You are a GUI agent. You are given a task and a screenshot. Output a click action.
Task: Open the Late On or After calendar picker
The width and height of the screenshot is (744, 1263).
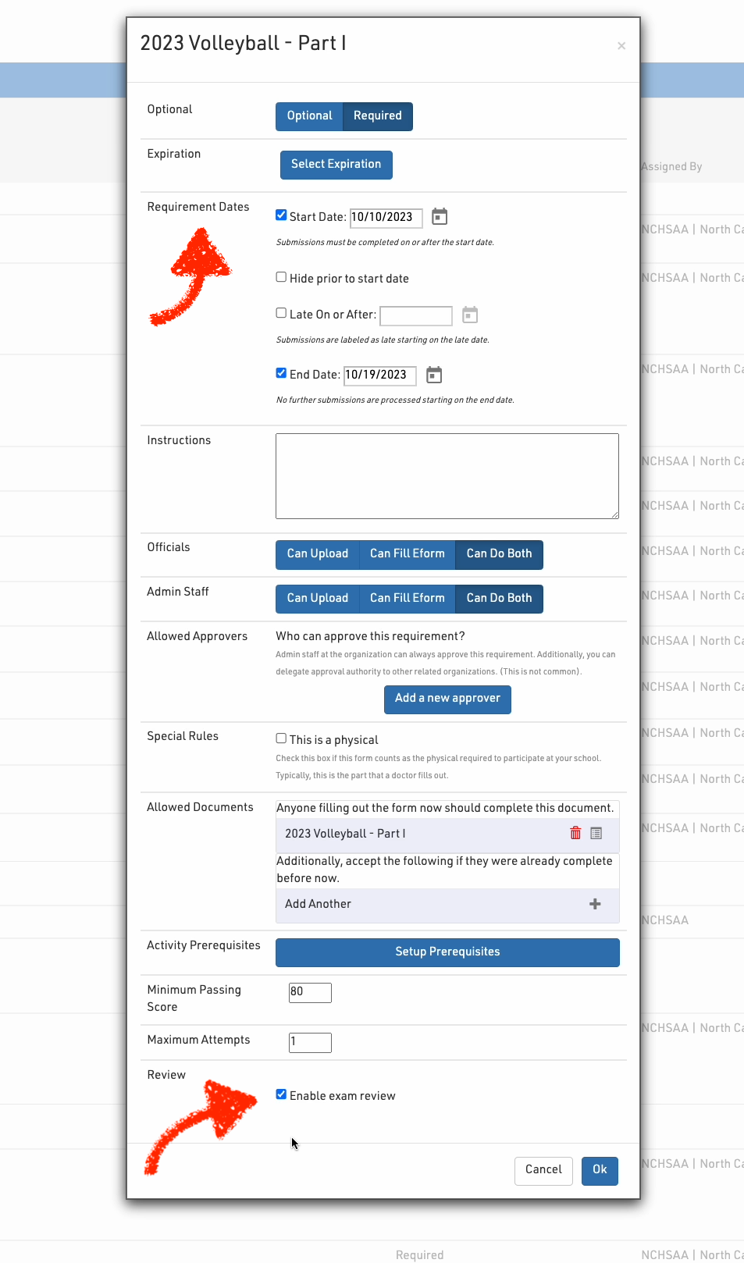click(x=470, y=315)
